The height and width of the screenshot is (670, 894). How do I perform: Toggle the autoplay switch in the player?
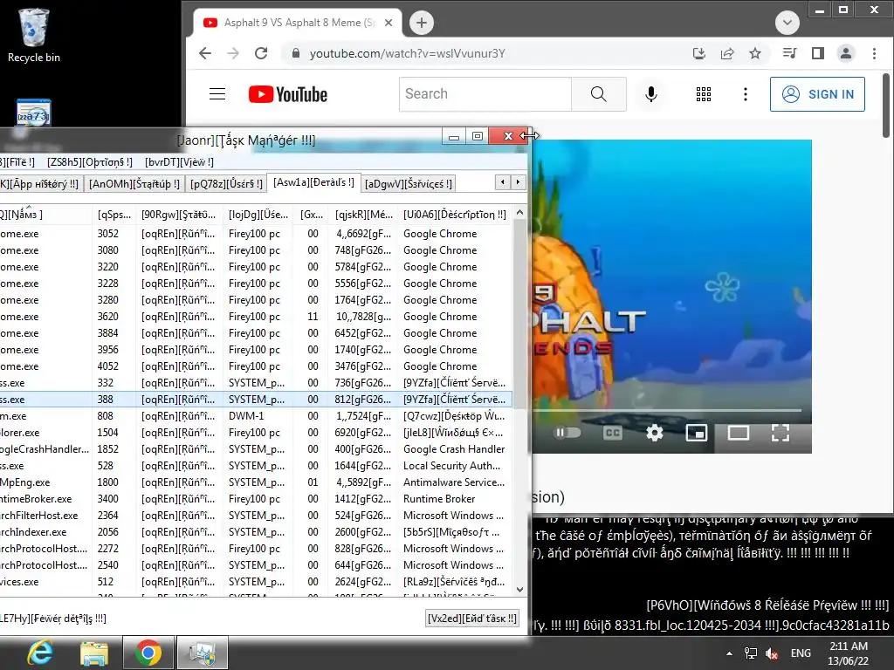[567, 433]
